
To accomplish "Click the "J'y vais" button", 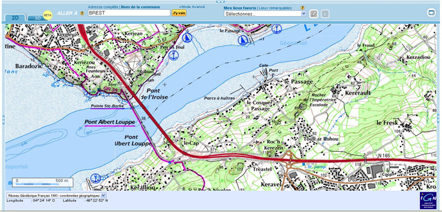I will pyautogui.click(x=179, y=13).
